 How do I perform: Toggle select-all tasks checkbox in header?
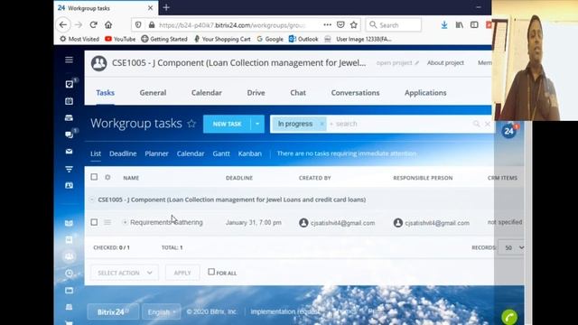94,177
